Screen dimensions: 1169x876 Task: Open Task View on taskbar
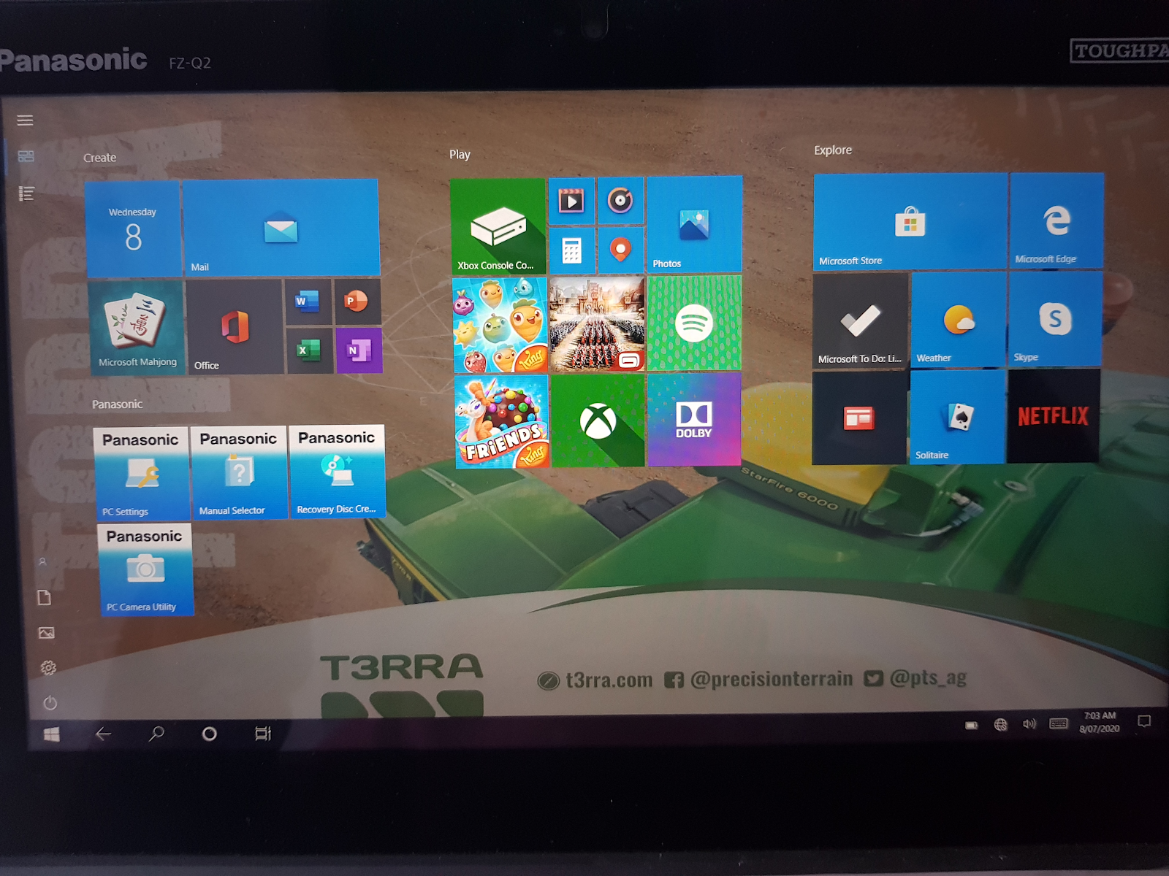[x=263, y=733]
